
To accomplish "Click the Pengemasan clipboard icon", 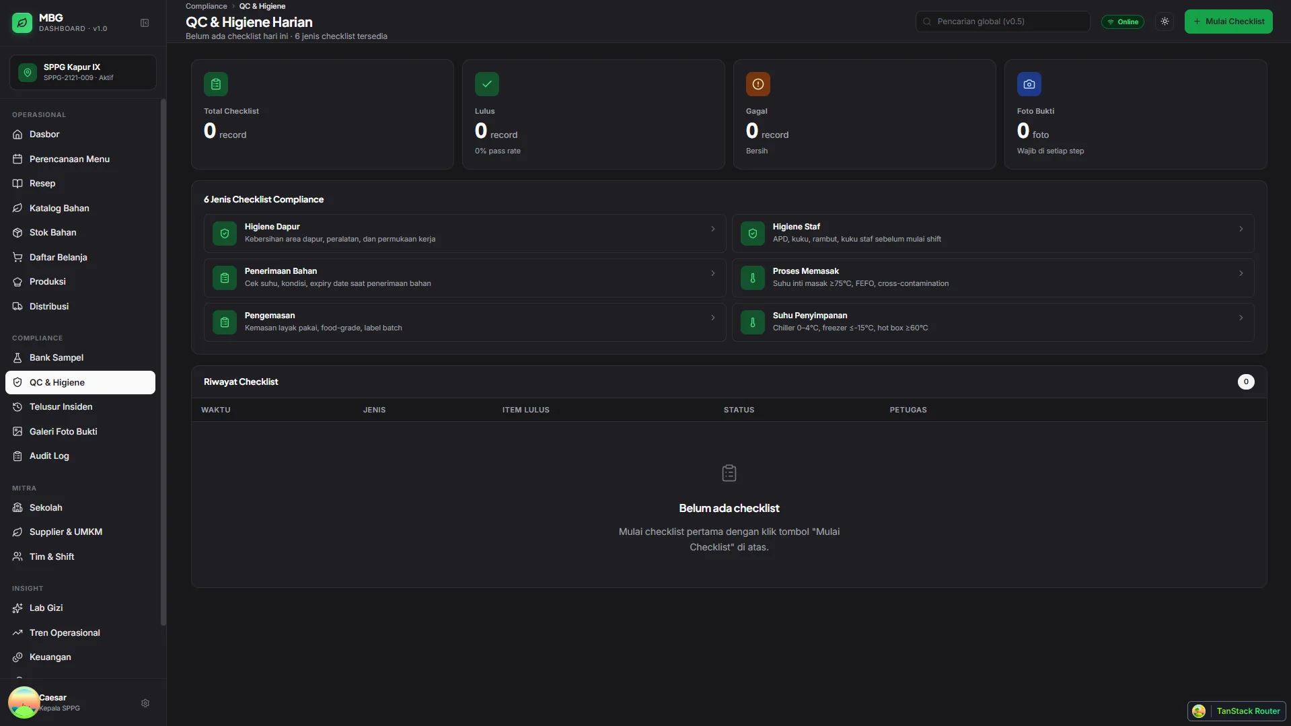I will (225, 322).
